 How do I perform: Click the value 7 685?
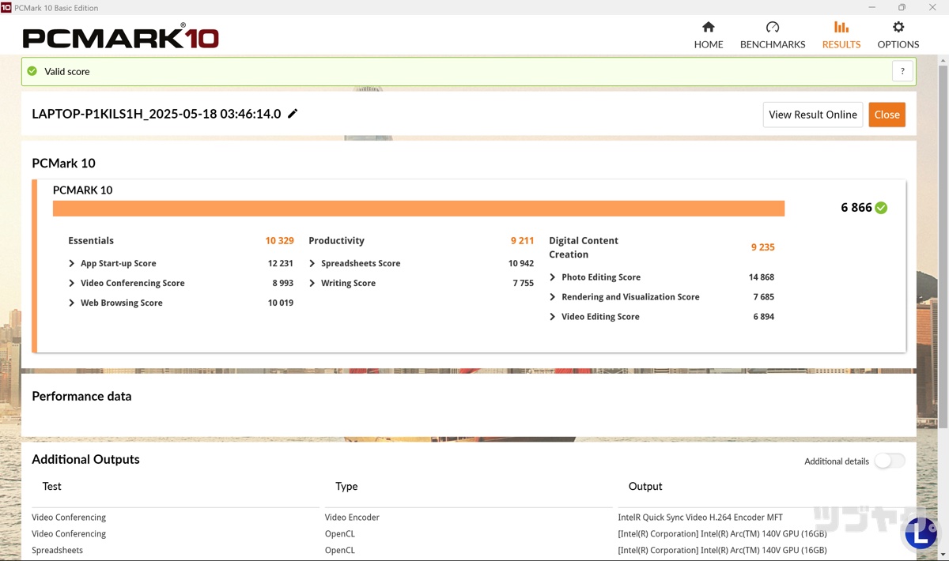click(764, 297)
